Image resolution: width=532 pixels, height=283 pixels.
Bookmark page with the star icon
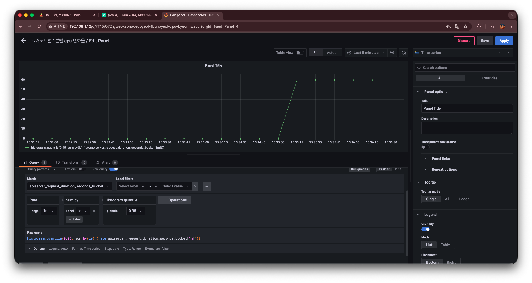coord(465,26)
